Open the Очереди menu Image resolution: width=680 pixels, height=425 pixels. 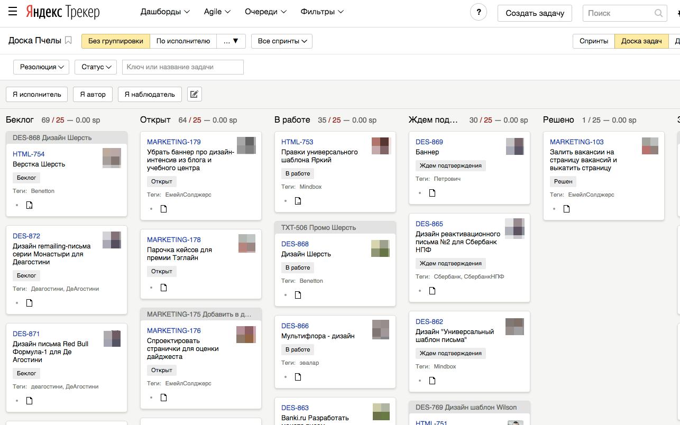tap(265, 11)
